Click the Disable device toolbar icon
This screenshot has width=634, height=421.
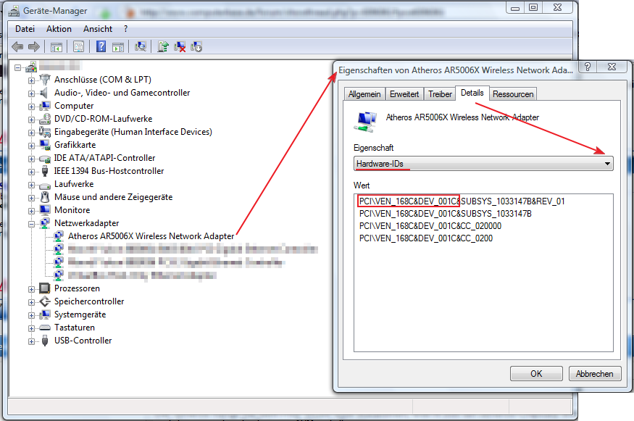tap(196, 47)
